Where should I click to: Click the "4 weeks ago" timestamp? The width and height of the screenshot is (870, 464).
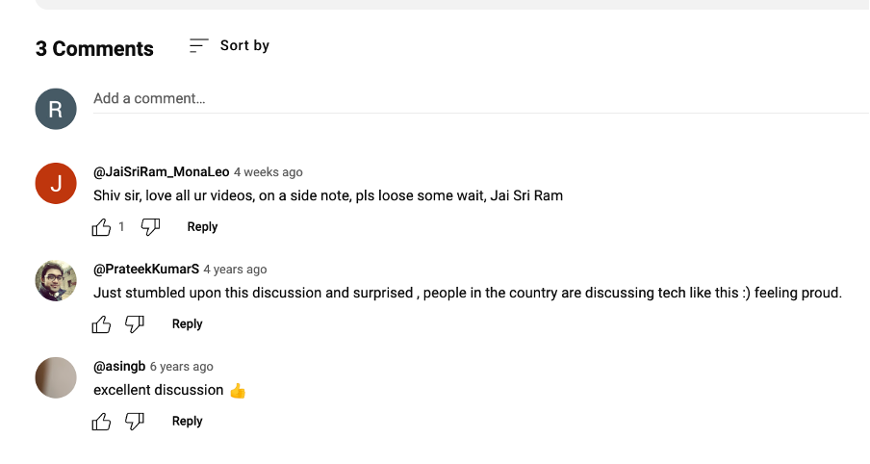click(269, 172)
